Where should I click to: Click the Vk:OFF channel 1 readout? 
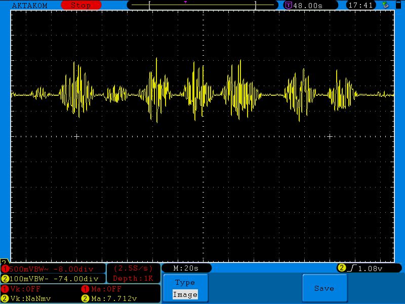pos(25,289)
